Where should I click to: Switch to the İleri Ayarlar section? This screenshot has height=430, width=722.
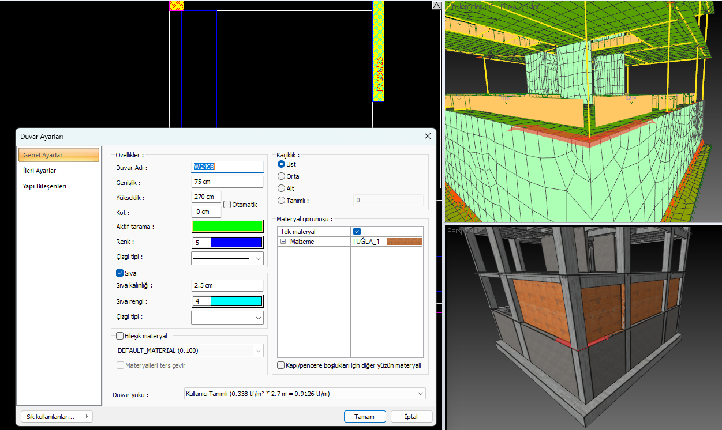pyautogui.click(x=40, y=171)
